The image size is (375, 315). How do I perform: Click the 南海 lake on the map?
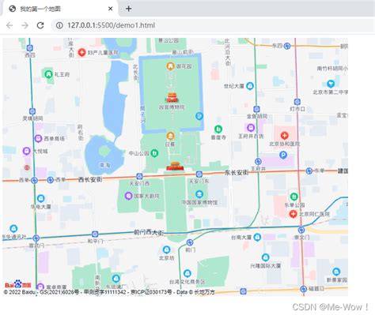pos(104,156)
